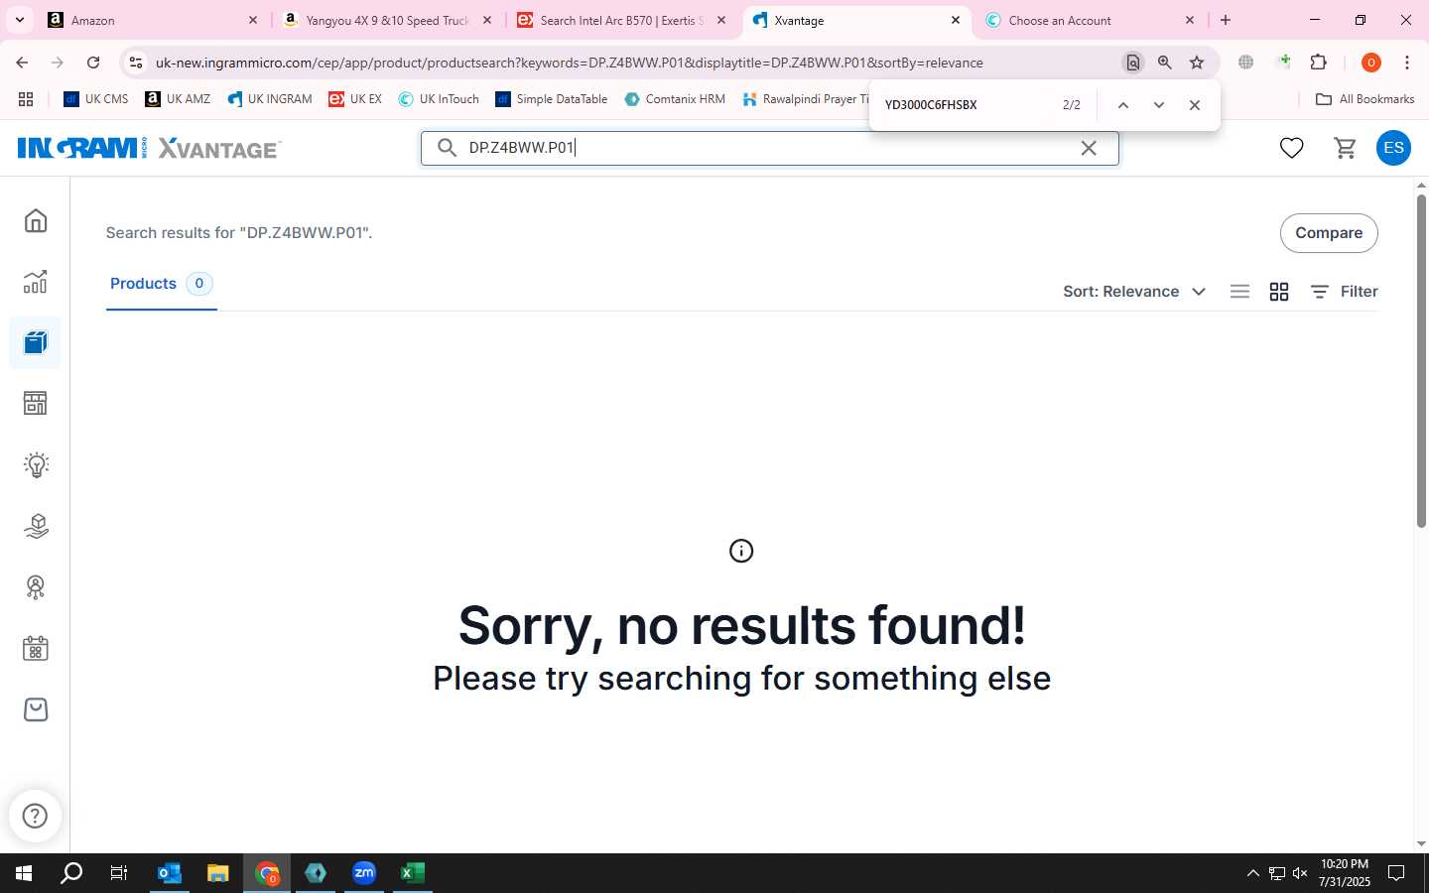The image size is (1429, 893).
Task: Click the page vertical scrollbar
Action: (1421, 361)
